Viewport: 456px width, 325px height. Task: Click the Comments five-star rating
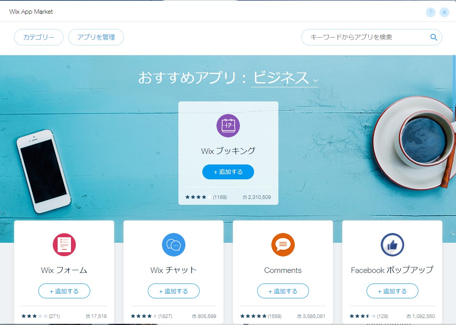pos(253,316)
